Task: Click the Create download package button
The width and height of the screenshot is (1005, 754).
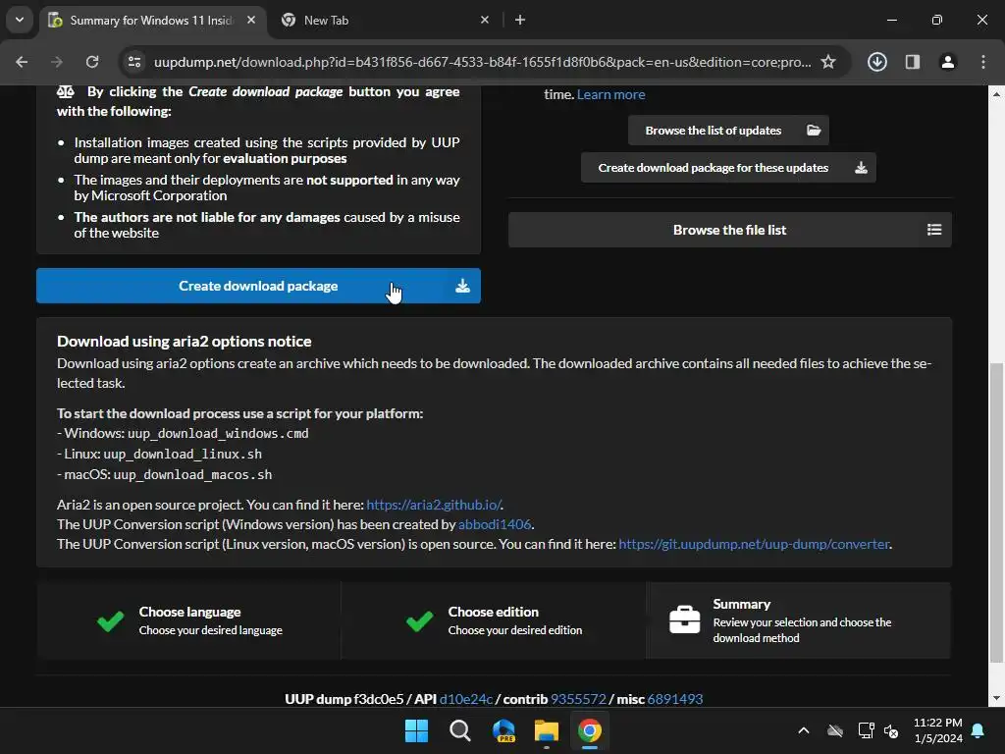Action: [258, 286]
